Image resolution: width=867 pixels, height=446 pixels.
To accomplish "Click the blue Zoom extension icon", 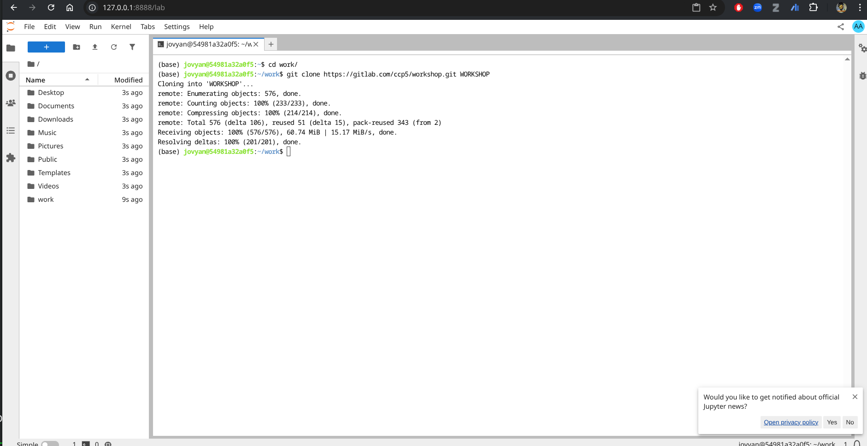I will coord(757,7).
